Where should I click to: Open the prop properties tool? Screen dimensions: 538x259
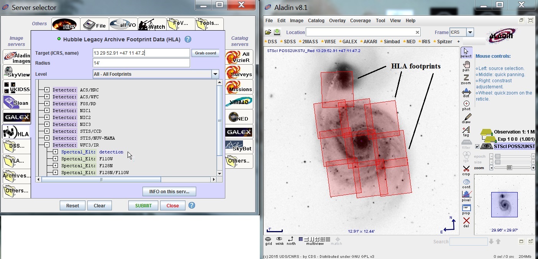pyautogui.click(x=466, y=210)
